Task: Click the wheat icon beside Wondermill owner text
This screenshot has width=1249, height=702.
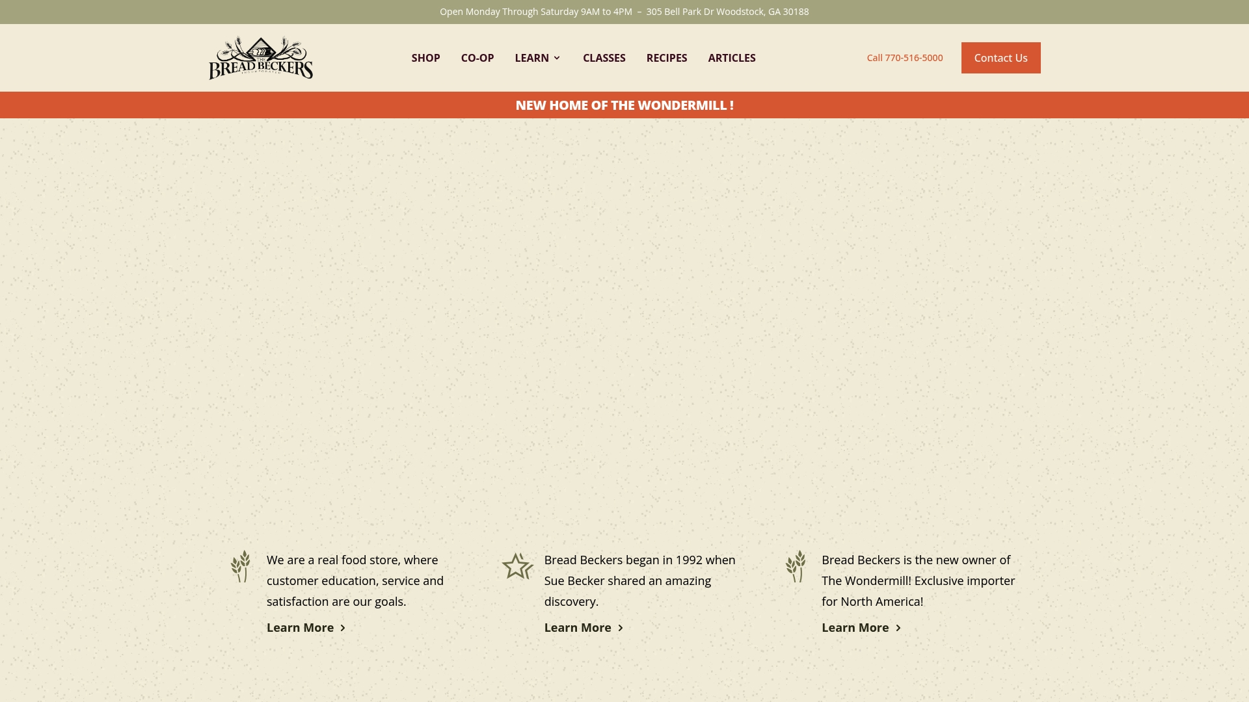Action: [796, 566]
